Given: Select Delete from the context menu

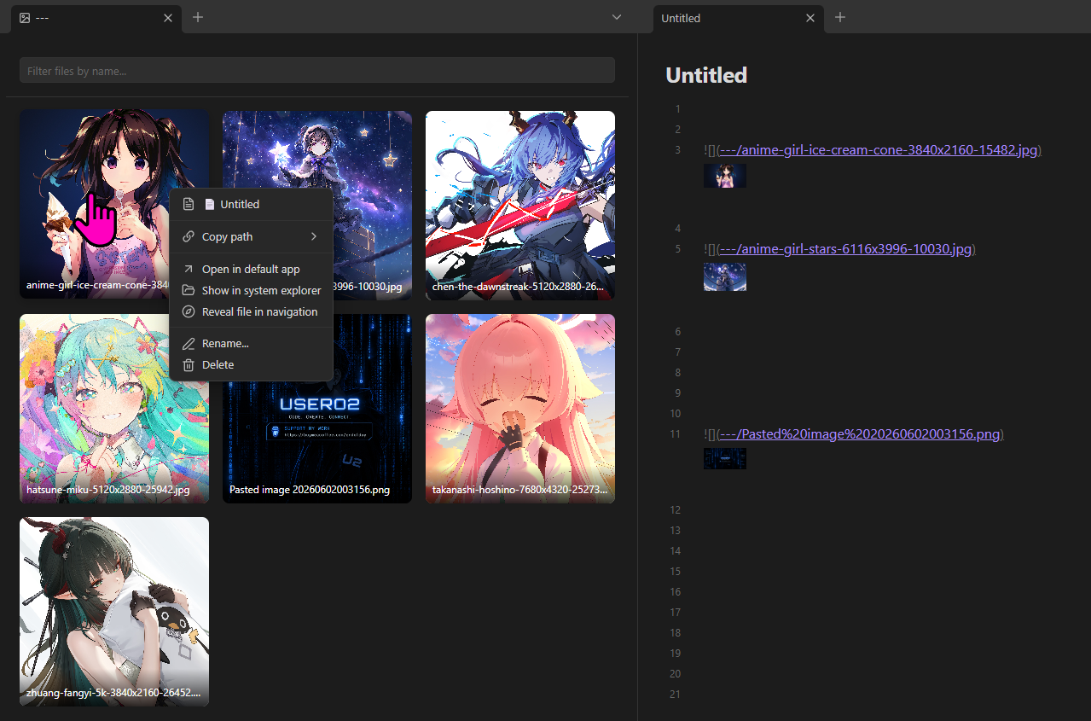Looking at the screenshot, I should (251, 364).
